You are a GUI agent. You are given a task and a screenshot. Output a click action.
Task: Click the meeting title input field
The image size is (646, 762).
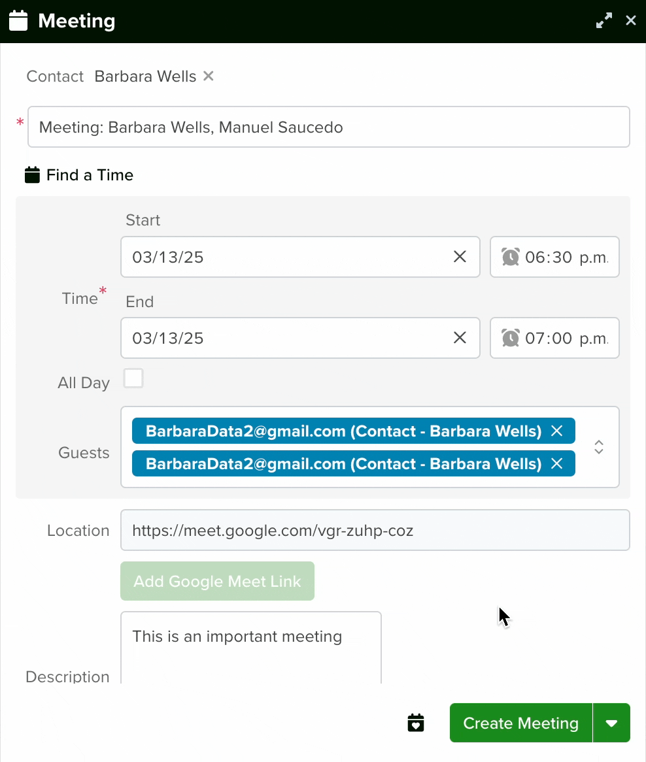coord(329,127)
